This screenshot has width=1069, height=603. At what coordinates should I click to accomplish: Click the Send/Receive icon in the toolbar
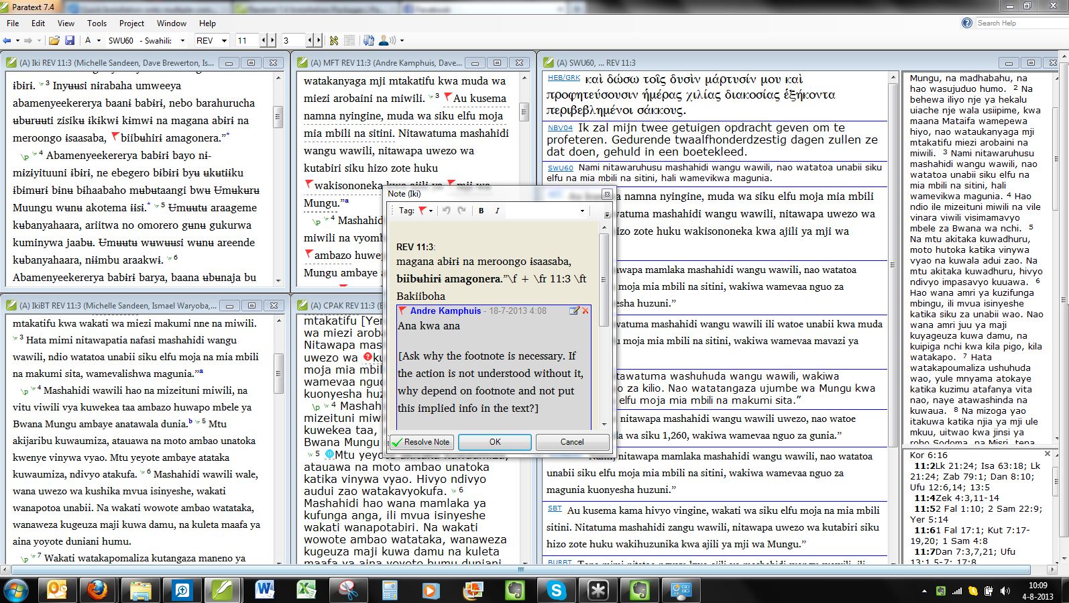coord(368,41)
